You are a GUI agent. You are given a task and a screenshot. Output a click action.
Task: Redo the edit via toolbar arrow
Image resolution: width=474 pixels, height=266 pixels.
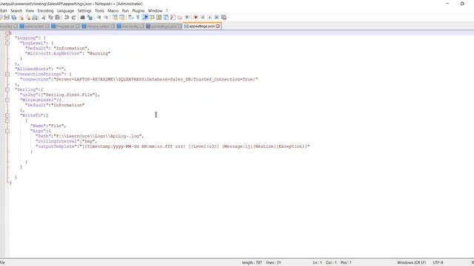tap(73, 18)
